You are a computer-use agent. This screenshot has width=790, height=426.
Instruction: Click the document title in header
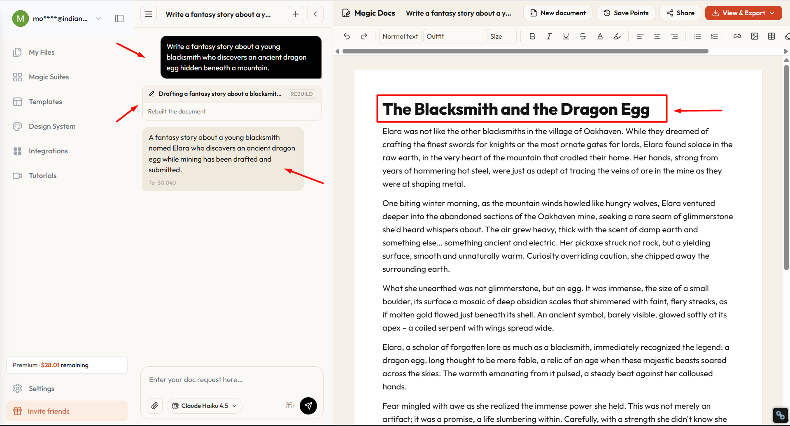(x=459, y=13)
